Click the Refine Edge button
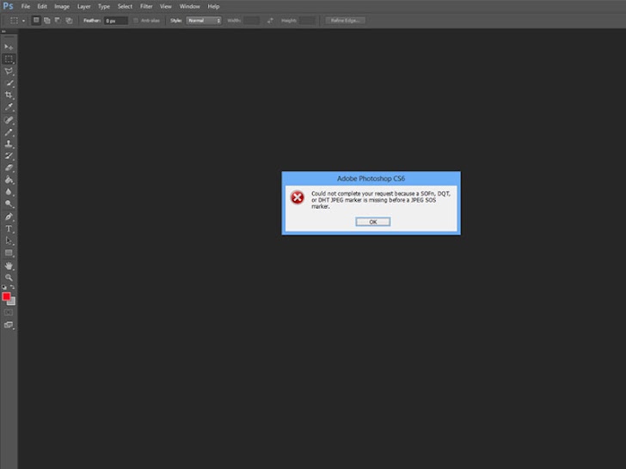This screenshot has height=469, width=626. tap(346, 21)
